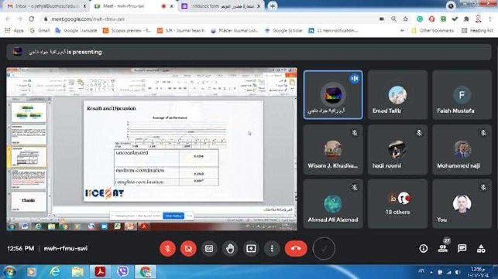Open meeting details info icon

click(424, 248)
